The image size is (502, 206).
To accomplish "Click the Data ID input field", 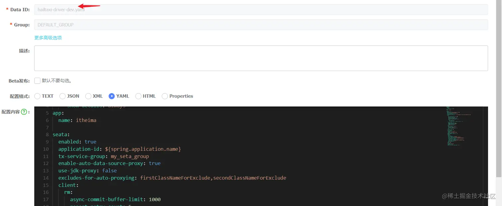I will coord(261,10).
